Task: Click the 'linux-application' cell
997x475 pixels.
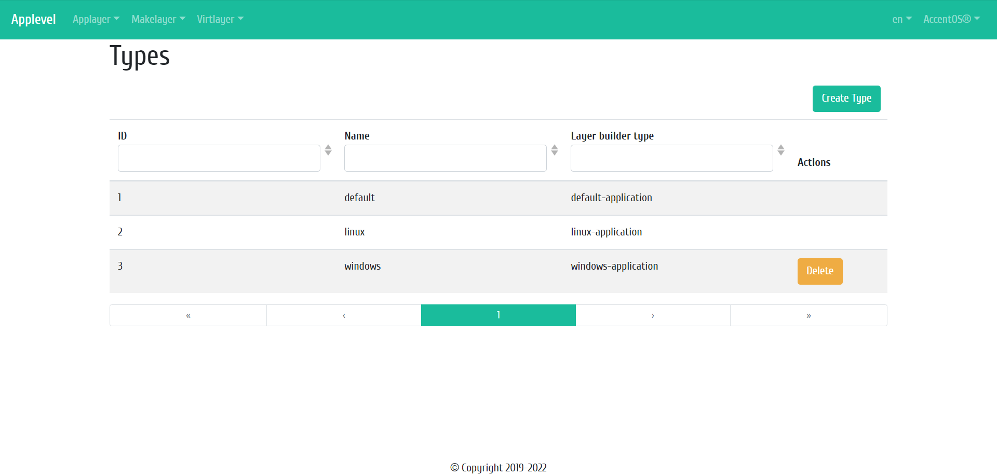Action: (607, 232)
